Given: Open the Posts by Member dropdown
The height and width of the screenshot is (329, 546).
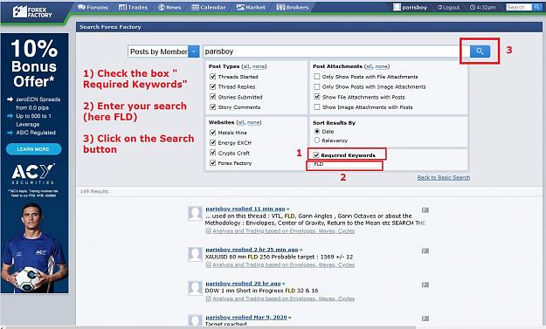Looking at the screenshot, I should (x=163, y=51).
